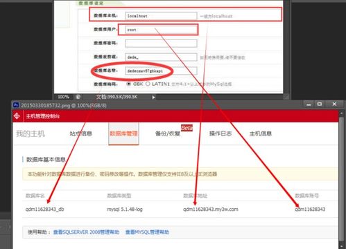Click the Ps icon in document title bar
346x249 pixels.
click(x=16, y=105)
